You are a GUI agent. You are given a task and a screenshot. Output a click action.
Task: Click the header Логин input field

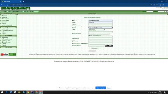coord(150,11)
